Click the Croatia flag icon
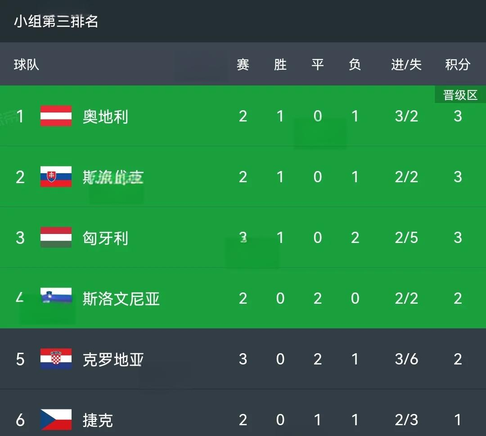 pos(56,359)
